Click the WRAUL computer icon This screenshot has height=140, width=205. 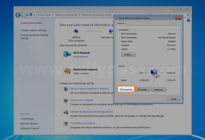point(76,31)
